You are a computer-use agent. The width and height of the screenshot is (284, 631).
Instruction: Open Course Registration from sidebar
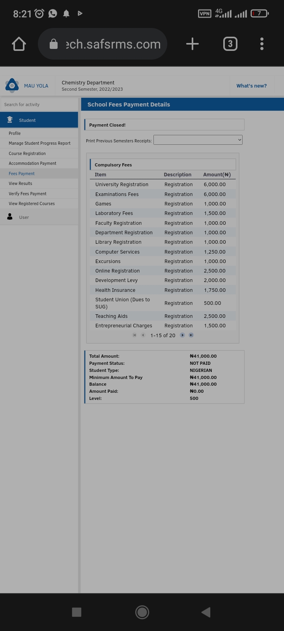27,153
